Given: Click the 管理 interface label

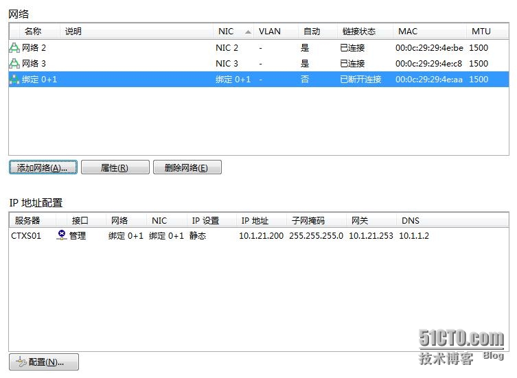Looking at the screenshot, I should (78, 235).
